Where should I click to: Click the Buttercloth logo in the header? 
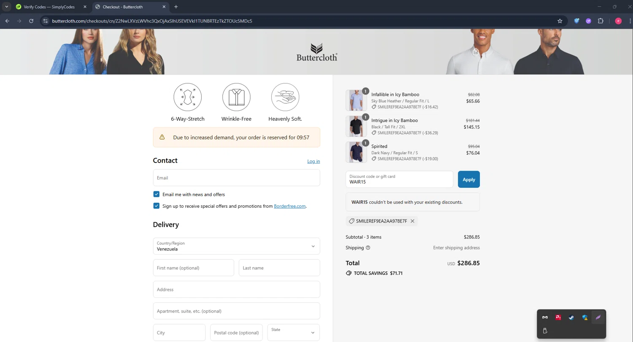coord(317,52)
